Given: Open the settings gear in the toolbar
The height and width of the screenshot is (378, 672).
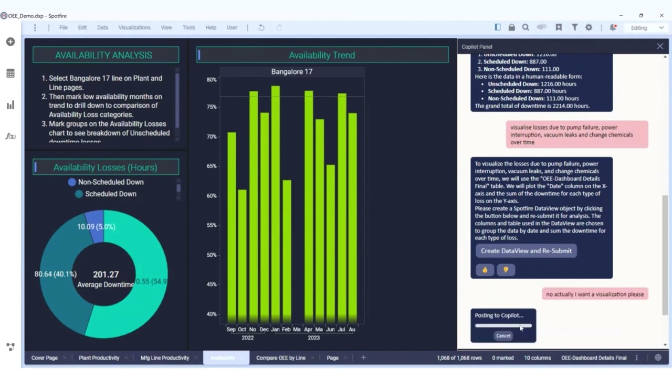Looking at the screenshot, I should [x=589, y=27].
